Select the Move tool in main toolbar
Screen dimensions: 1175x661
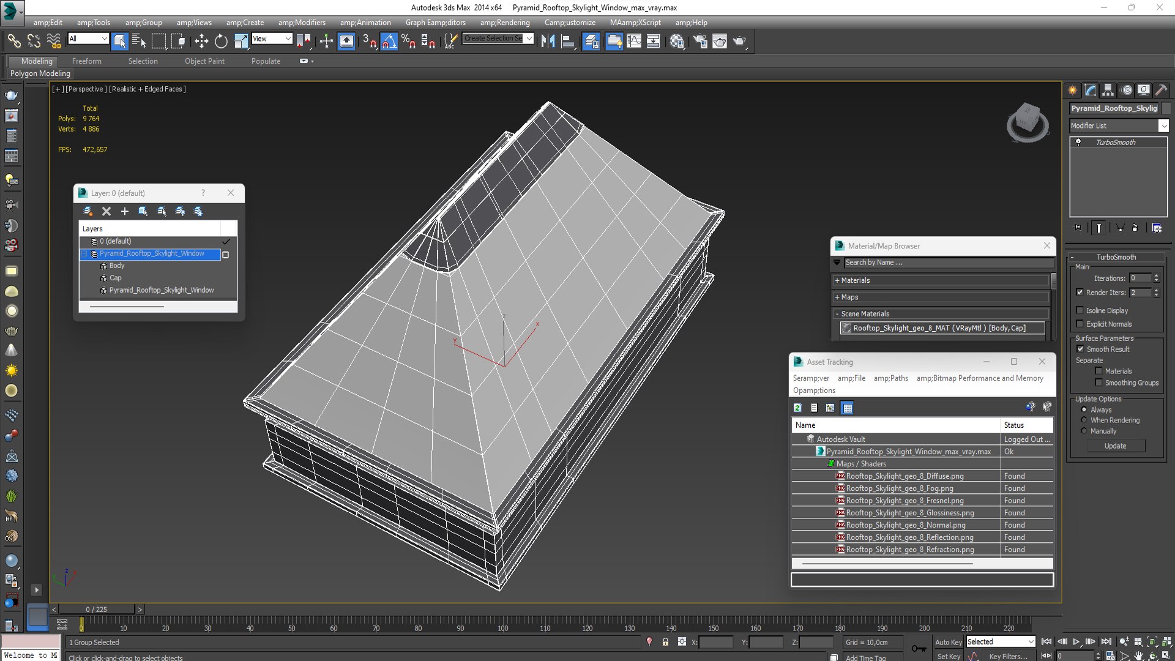(201, 41)
